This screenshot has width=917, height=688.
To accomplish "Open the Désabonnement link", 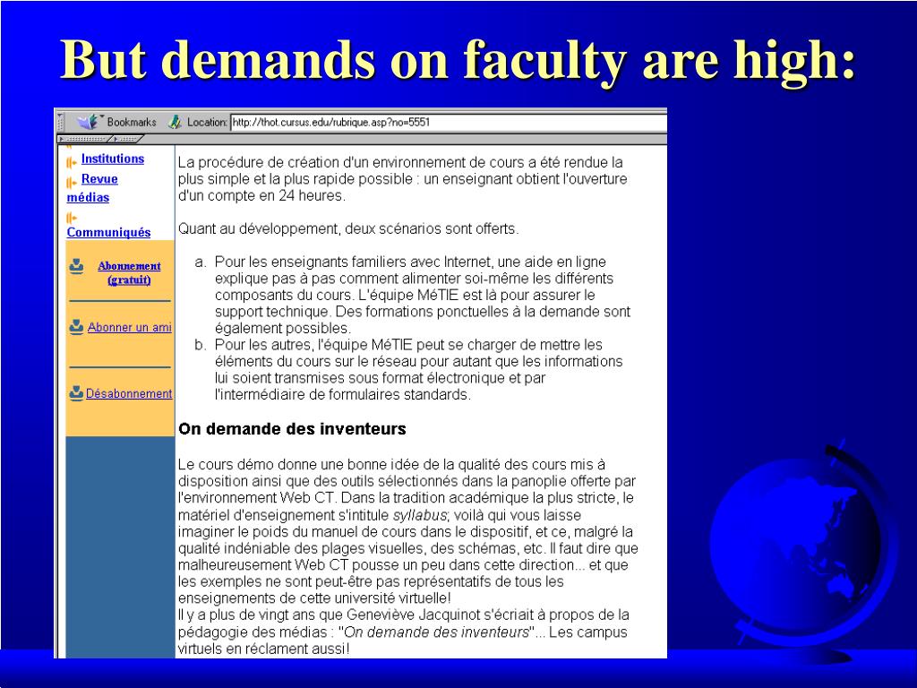I will [x=129, y=394].
